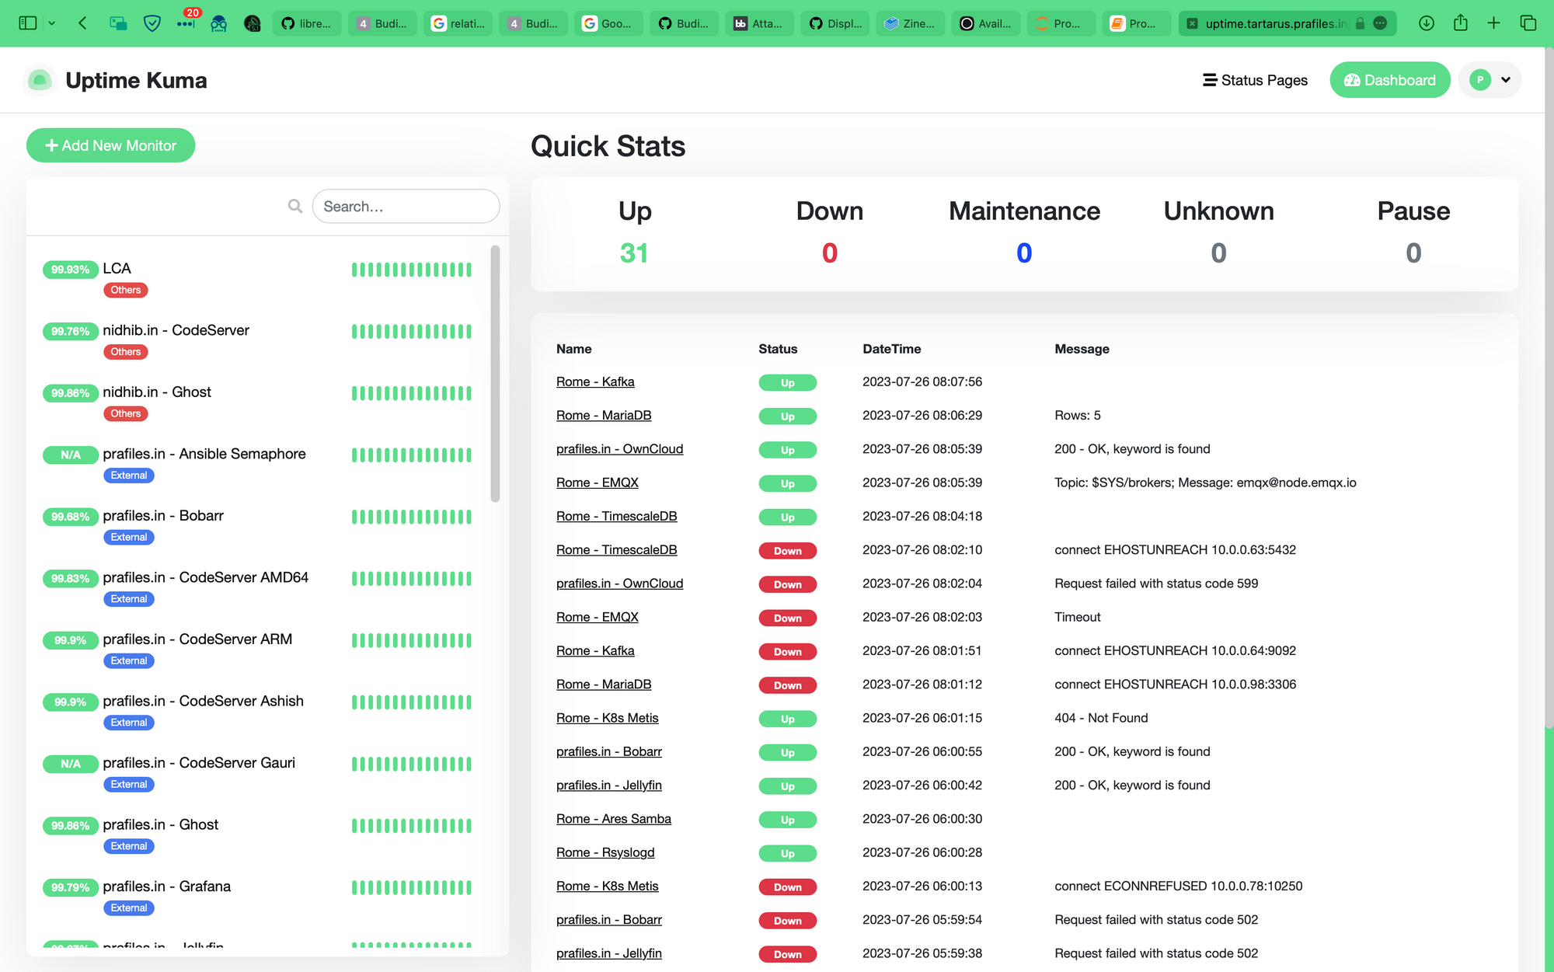The height and width of the screenshot is (972, 1554).
Task: Select nidhib.in - CodeServer monitor
Action: point(259,340)
